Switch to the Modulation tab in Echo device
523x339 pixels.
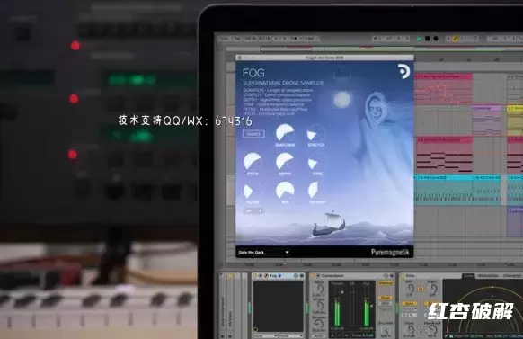[488, 275]
